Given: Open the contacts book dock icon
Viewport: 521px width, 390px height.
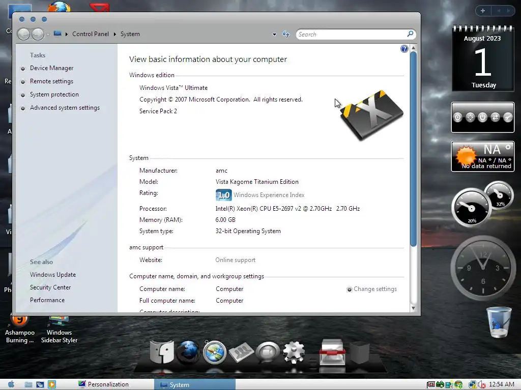Looking at the screenshot, I should point(241,352).
